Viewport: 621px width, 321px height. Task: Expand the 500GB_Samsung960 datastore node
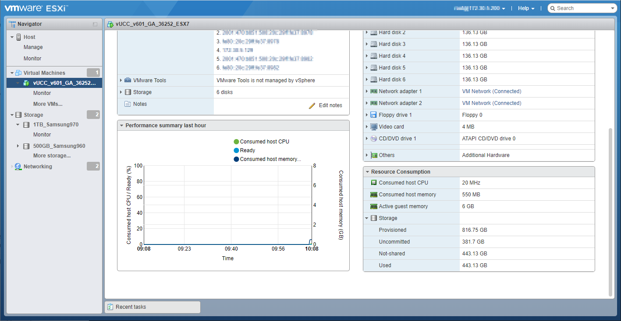pos(18,146)
